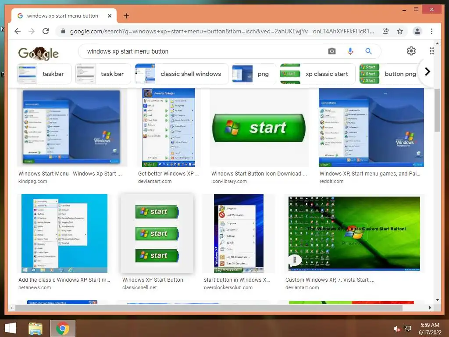Click the kindpng.com source text
The image size is (449, 337).
pos(32,181)
